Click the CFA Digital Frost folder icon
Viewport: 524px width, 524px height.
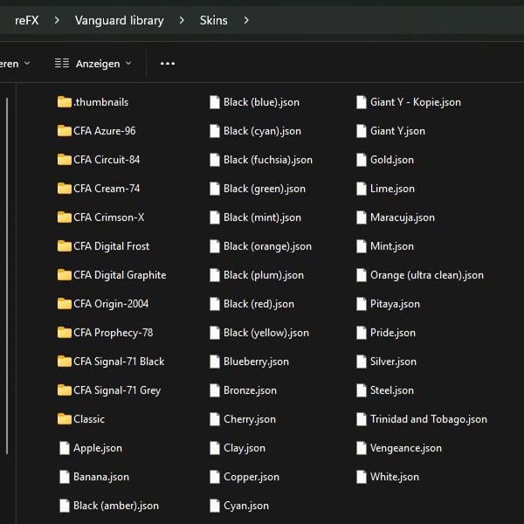pyautogui.click(x=64, y=246)
